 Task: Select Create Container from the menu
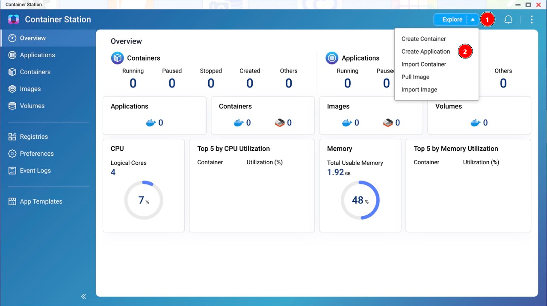(423, 39)
